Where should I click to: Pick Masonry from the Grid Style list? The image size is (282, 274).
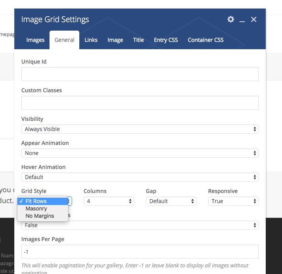coord(43,209)
